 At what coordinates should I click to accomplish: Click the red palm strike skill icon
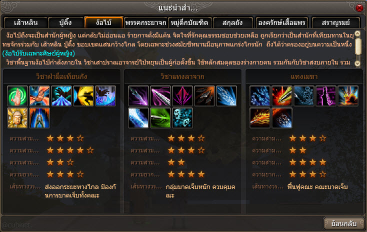(39, 95)
